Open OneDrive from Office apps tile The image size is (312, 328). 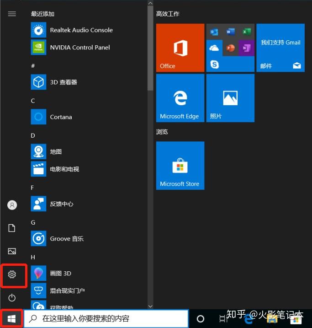pyautogui.click(x=214, y=48)
